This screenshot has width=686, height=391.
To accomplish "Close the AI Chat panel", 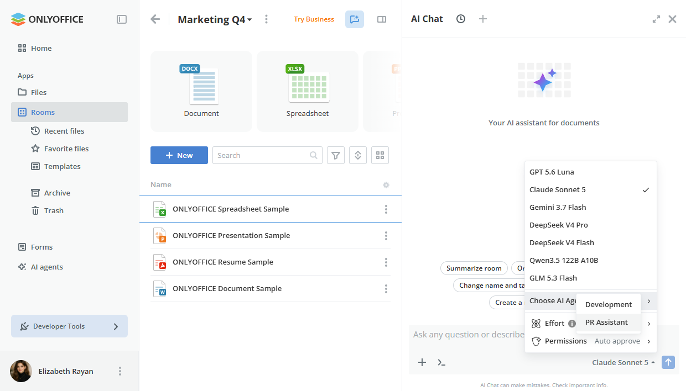I will pyautogui.click(x=672, y=19).
